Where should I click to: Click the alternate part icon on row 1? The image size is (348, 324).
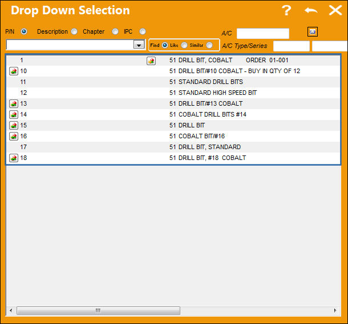151,61
